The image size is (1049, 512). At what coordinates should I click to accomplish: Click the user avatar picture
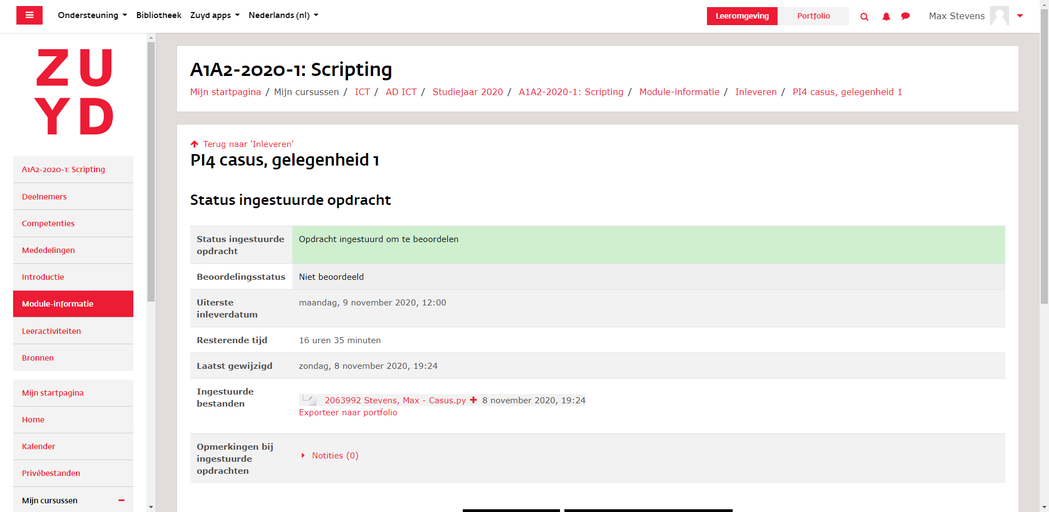(x=999, y=16)
